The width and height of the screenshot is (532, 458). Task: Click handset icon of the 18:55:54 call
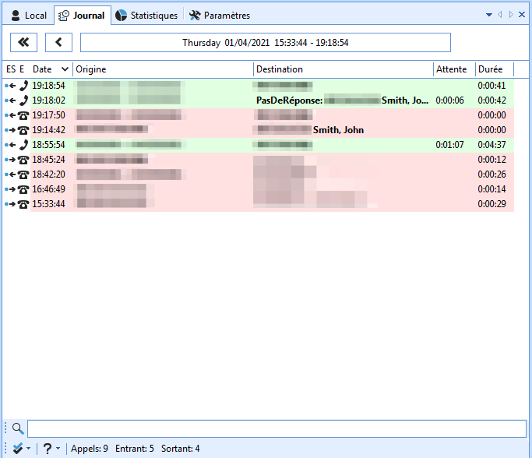coord(23,145)
